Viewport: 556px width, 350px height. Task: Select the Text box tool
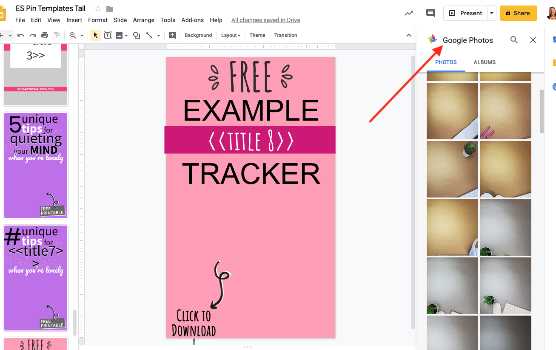pyautogui.click(x=108, y=35)
